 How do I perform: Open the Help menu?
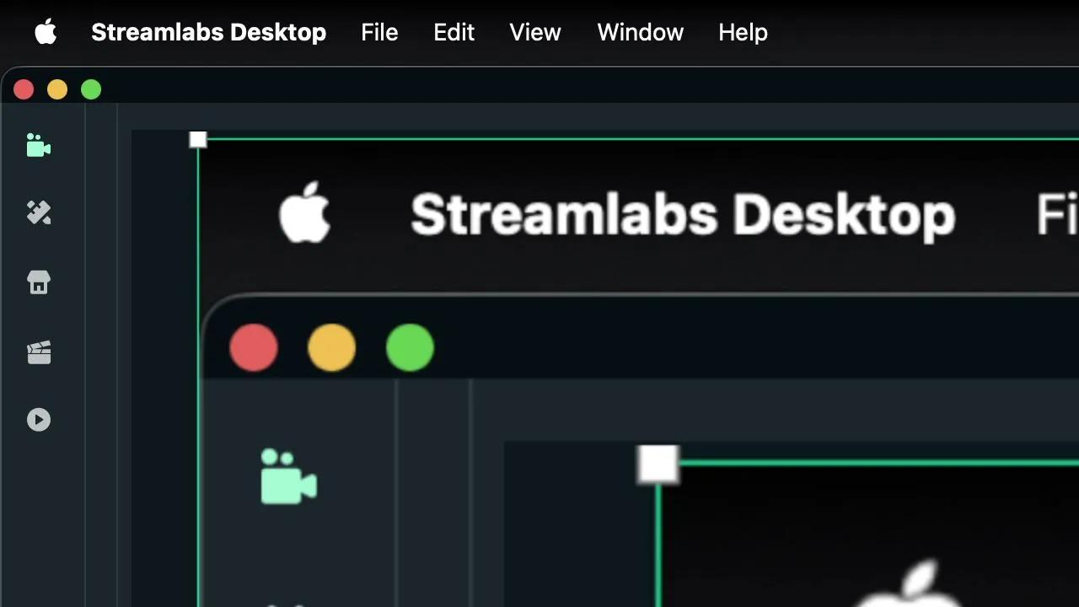point(743,32)
